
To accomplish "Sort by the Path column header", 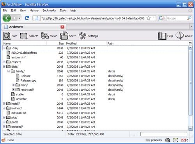I will [147, 43].
